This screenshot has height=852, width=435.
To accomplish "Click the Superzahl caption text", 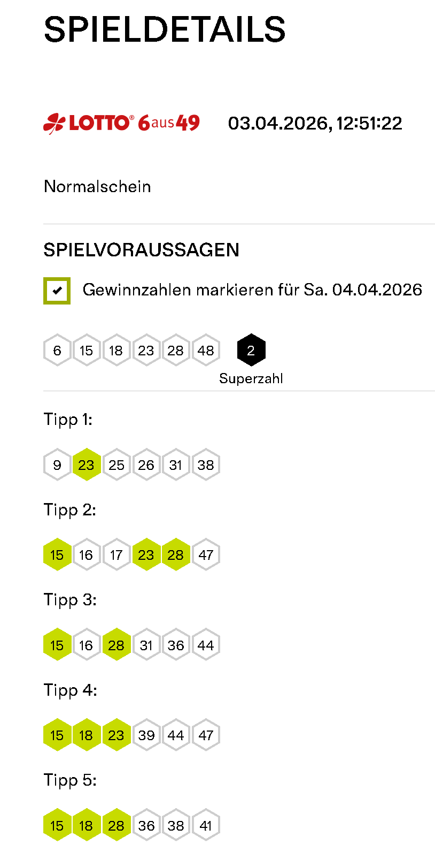I will click(x=251, y=378).
